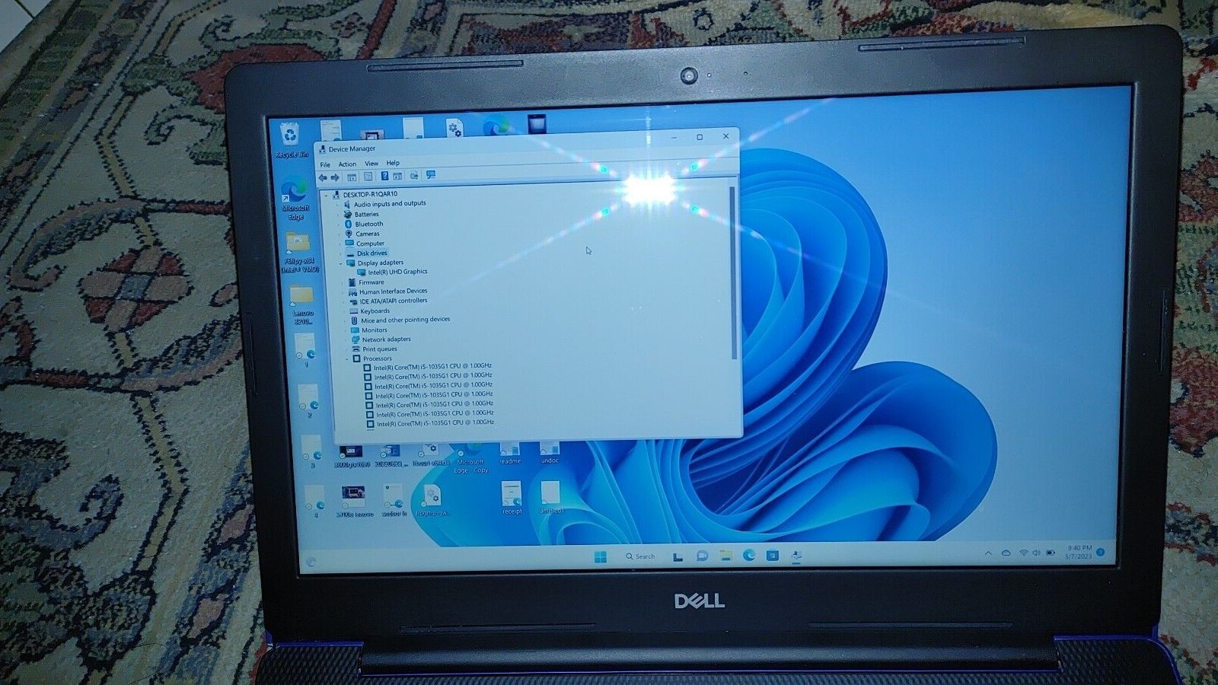This screenshot has width=1218, height=685.
Task: Select the receipt file on the desktop
Action: (512, 499)
